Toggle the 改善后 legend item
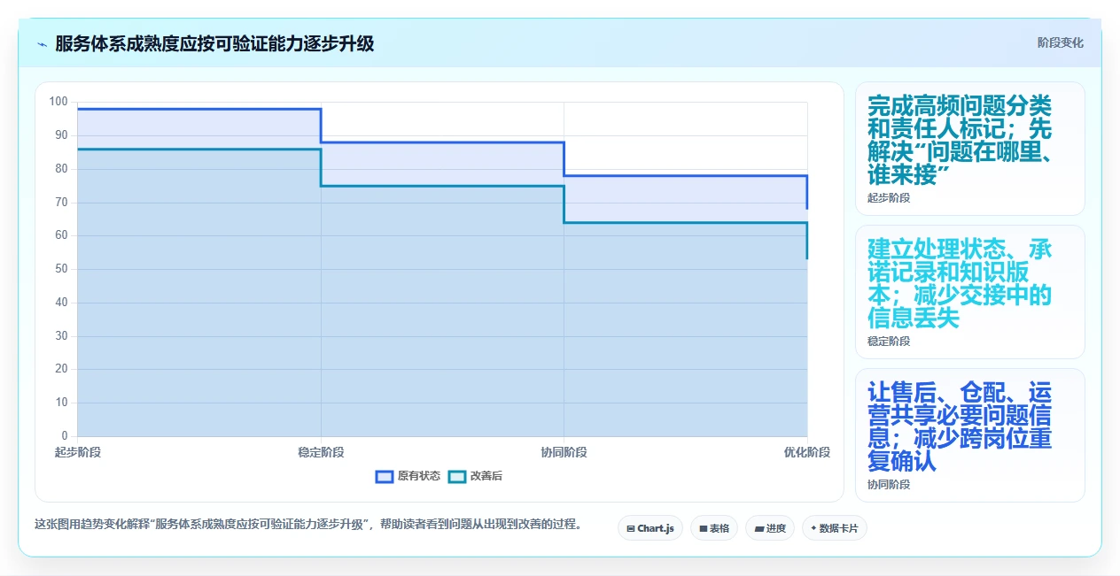Viewport: 1120px width, 576px height. click(475, 476)
